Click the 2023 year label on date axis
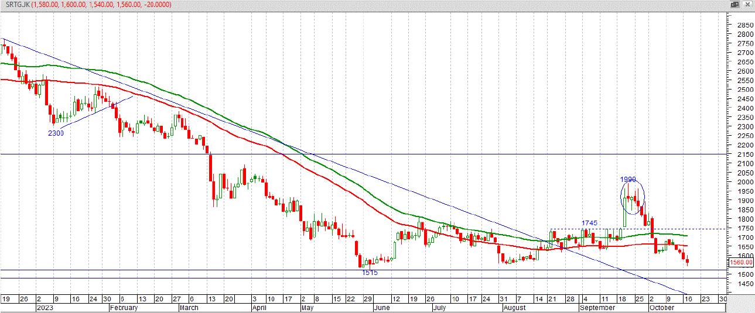The image size is (755, 313). pyautogui.click(x=45, y=307)
